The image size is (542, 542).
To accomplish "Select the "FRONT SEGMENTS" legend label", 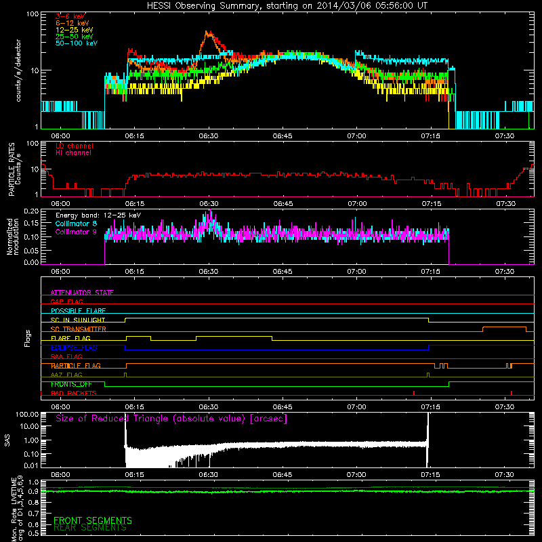I will 93,520.
